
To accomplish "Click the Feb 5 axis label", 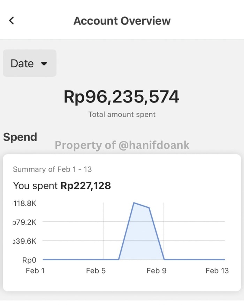I will 96,270.
